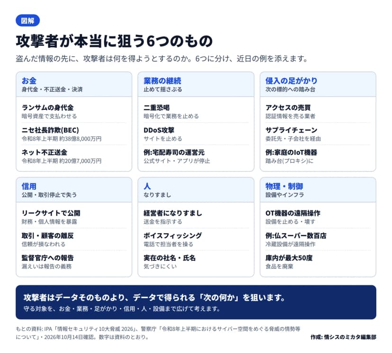This screenshot has height=353, width=392.
Task: Click the dark blue summary banner headline
Action: coord(154,298)
